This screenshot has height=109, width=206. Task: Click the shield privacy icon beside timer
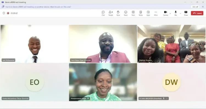4,13
